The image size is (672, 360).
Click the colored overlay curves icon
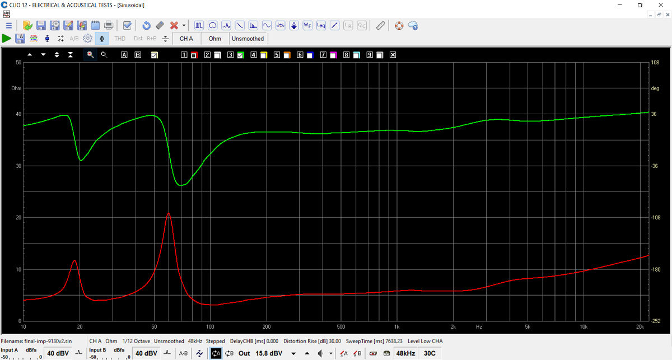[34, 39]
